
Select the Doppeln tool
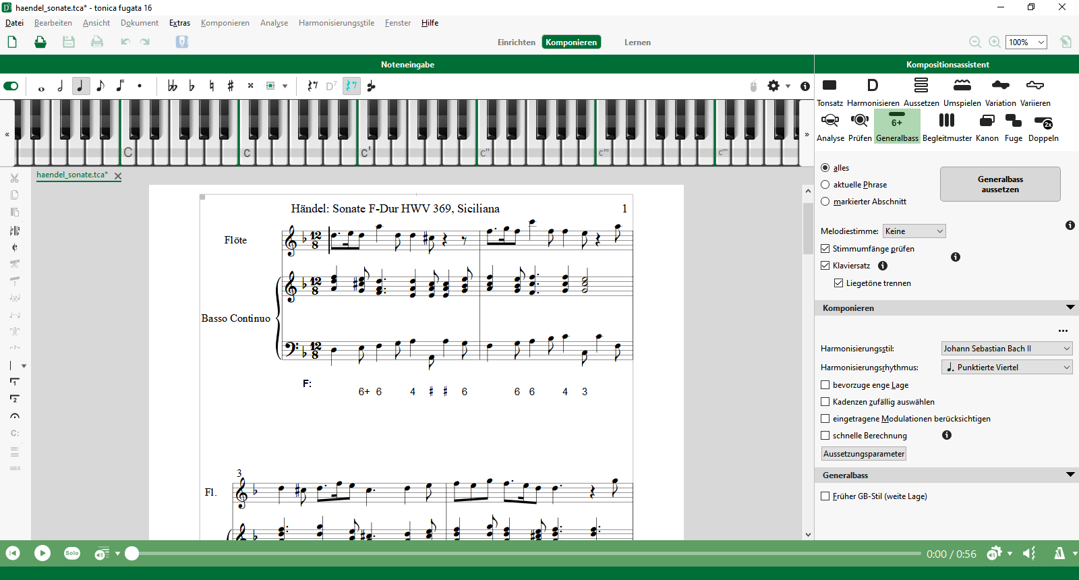tap(1043, 127)
